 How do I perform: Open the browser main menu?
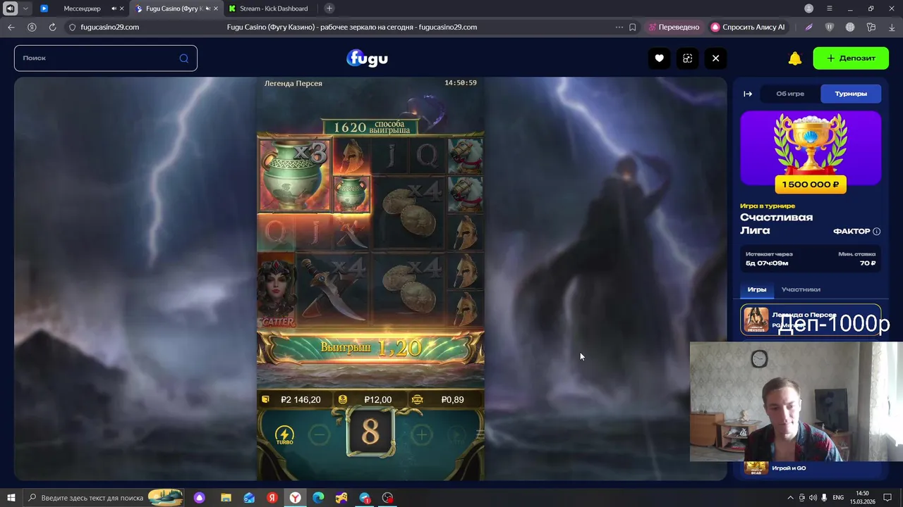830,8
